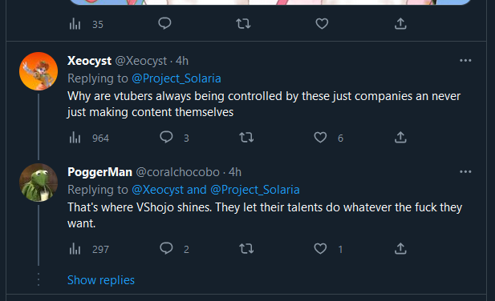Expand the thread with Show replies
Screen dimensions: 495x301
click(x=101, y=280)
